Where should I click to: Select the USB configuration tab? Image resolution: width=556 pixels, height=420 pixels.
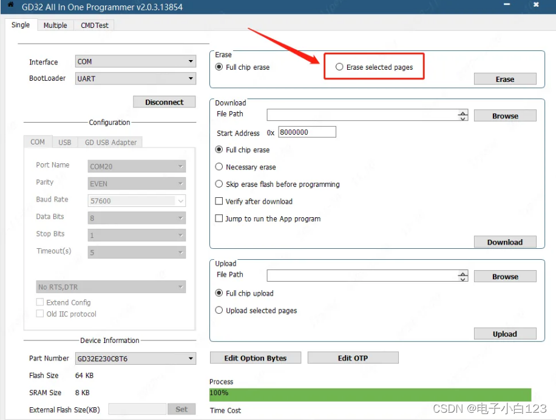[x=64, y=142]
